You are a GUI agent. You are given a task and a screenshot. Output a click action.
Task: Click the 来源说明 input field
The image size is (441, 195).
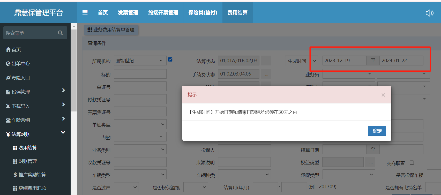[244, 162]
